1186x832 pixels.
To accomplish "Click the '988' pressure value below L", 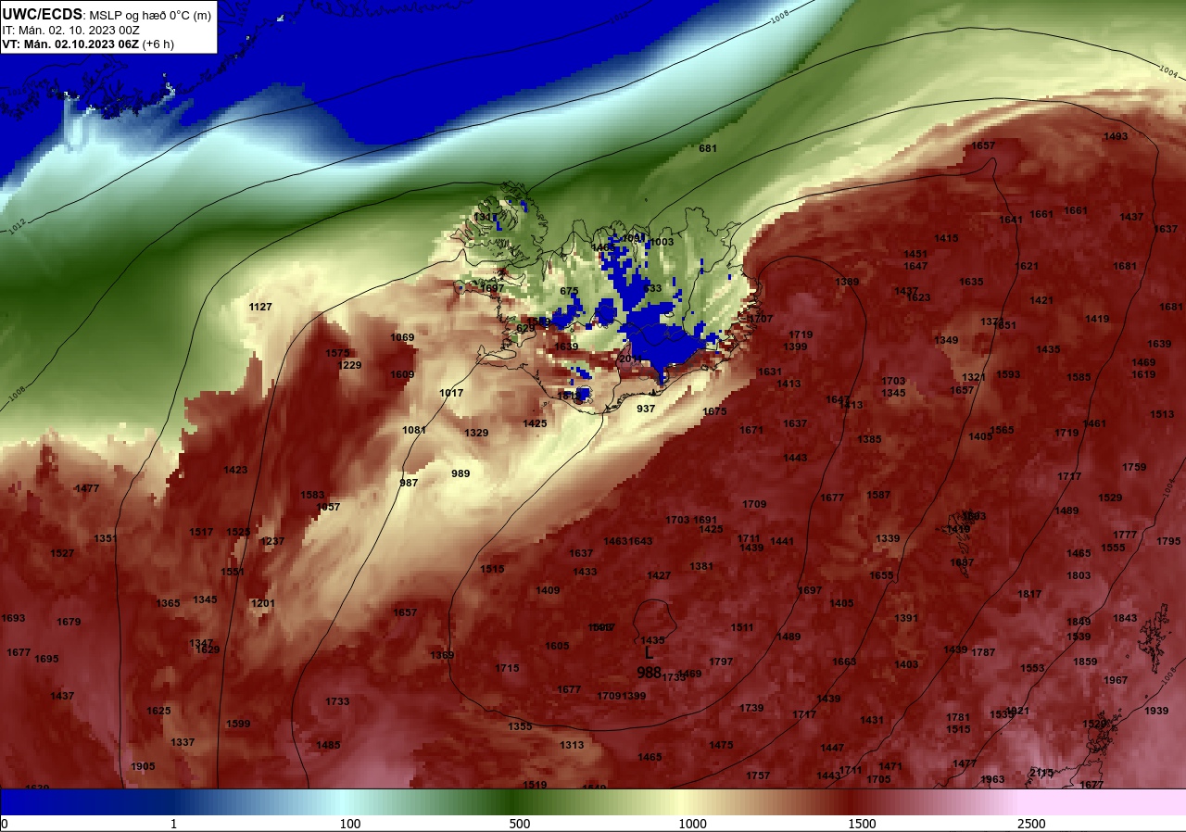I will [x=650, y=673].
